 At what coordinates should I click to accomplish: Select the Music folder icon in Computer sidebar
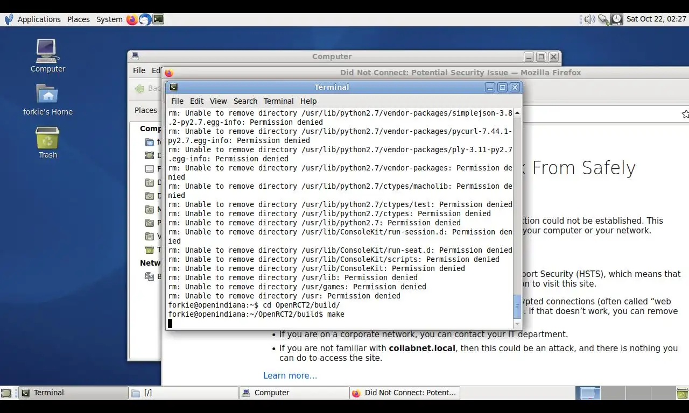pyautogui.click(x=150, y=209)
